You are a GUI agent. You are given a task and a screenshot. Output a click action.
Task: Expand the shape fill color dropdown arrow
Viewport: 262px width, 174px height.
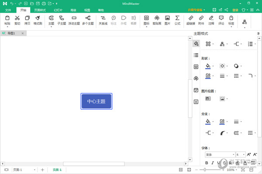[213, 66]
